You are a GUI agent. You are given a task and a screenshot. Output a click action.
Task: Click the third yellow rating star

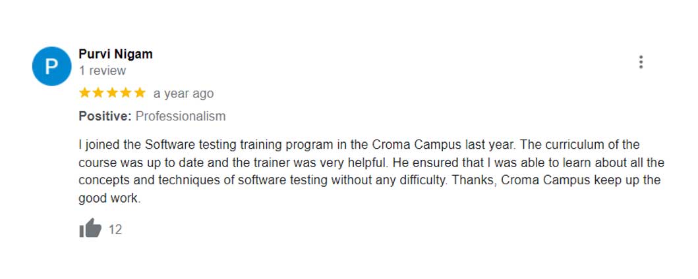112,93
